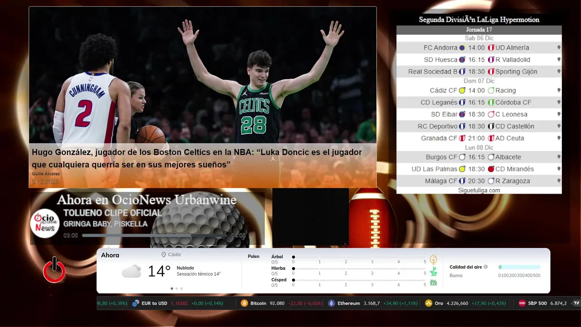Click the 'R Valladolid' team name
Viewport: 581px width, 327px height.
[513, 59]
